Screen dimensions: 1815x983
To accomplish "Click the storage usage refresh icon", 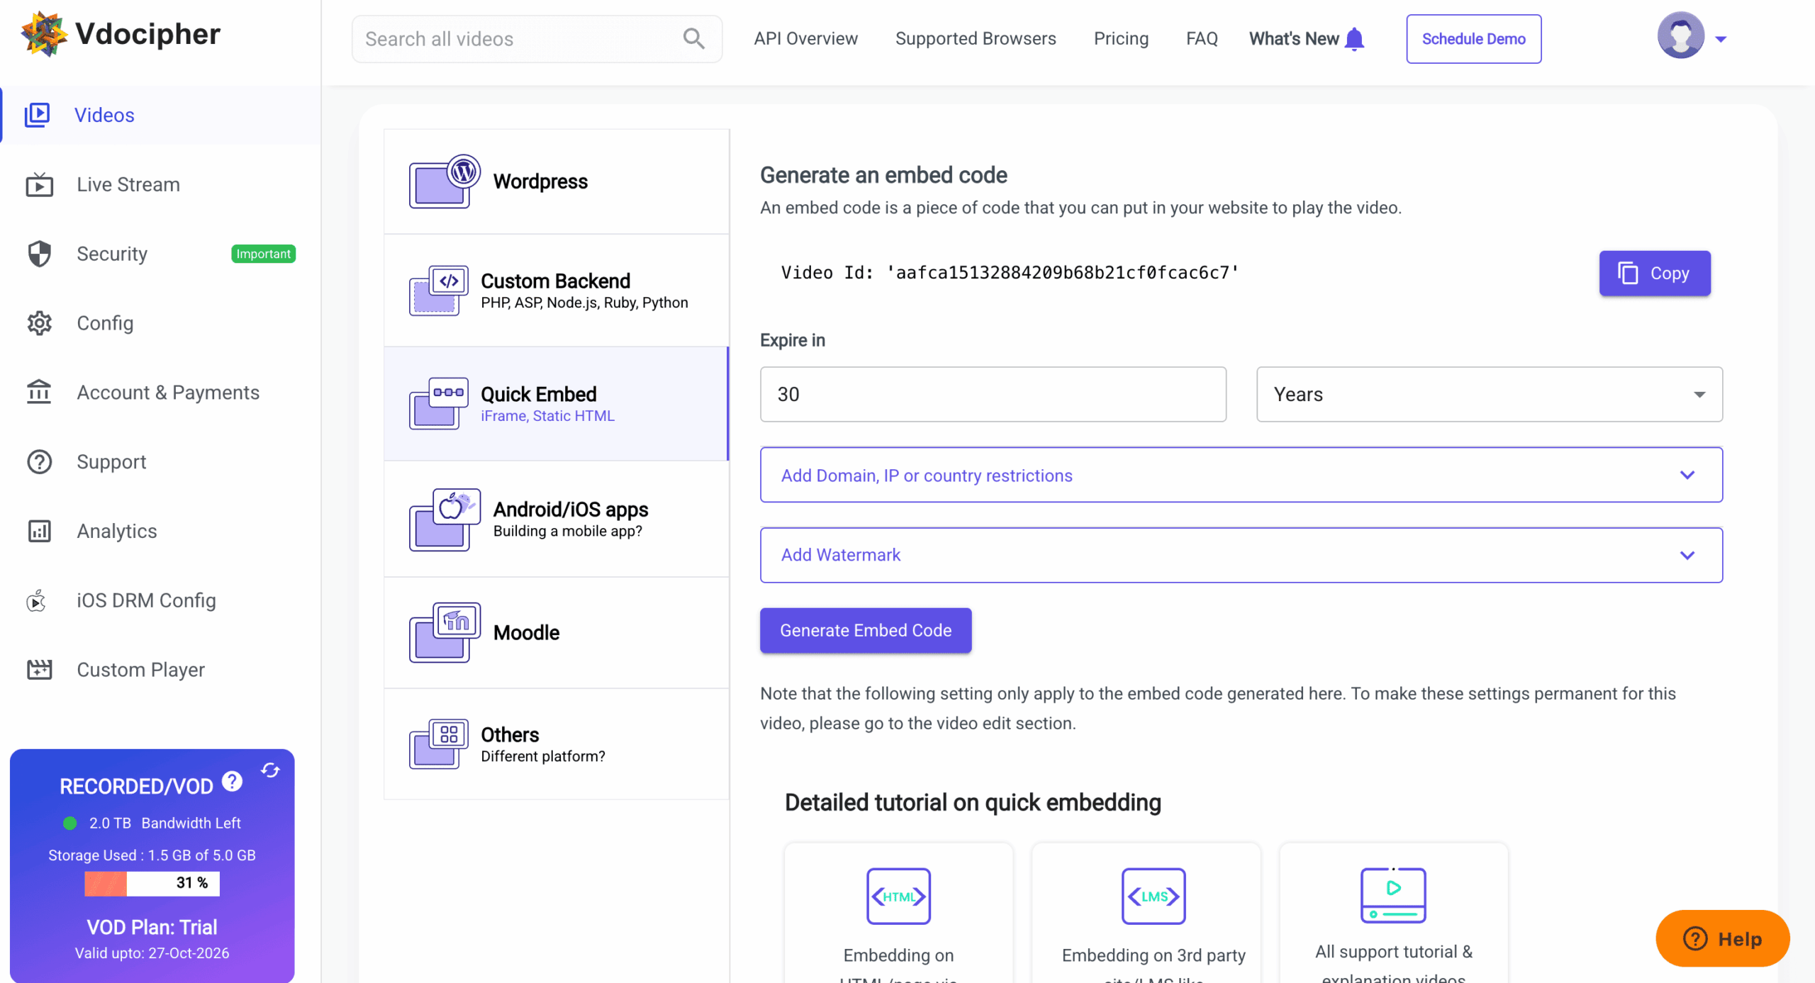I will pos(270,770).
